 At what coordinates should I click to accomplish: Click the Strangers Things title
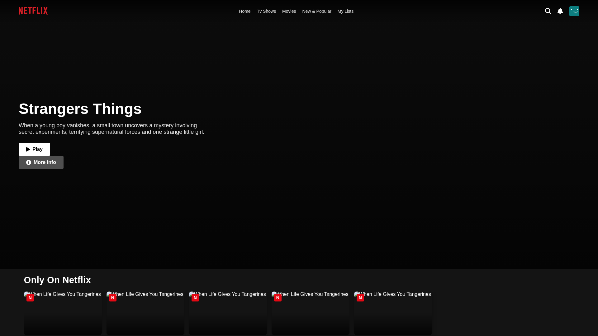coord(80,109)
